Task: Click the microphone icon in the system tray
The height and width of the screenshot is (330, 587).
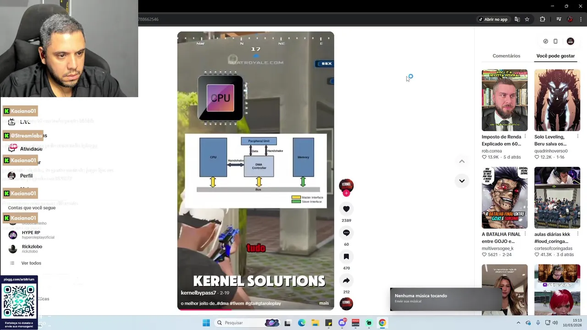Action: pos(538,323)
